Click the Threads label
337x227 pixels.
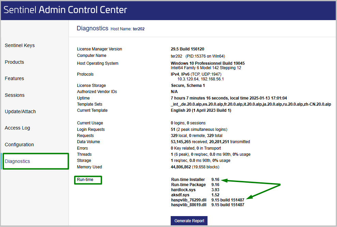[85, 154]
